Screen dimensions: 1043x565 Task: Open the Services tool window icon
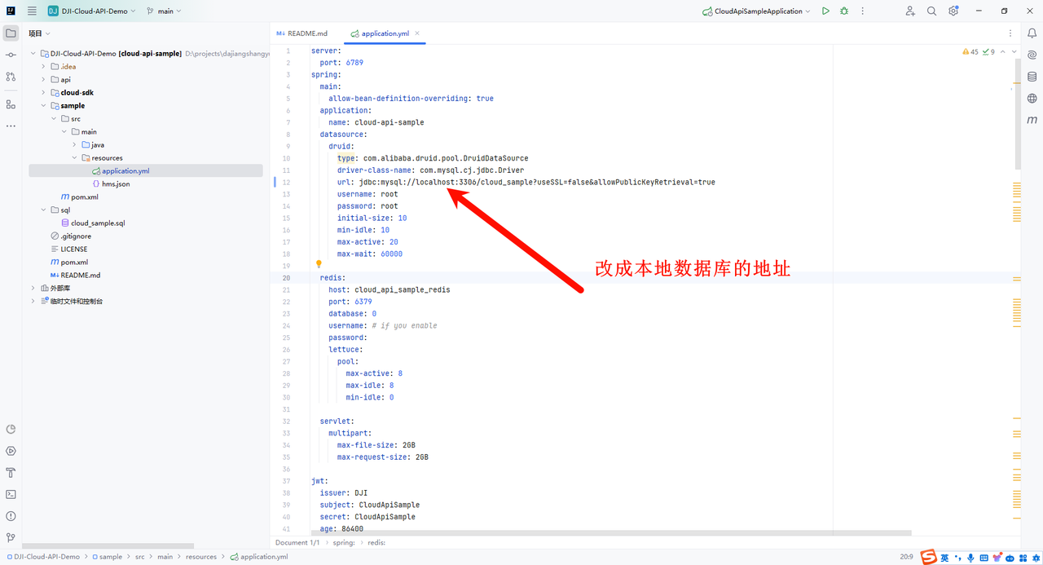(11, 451)
